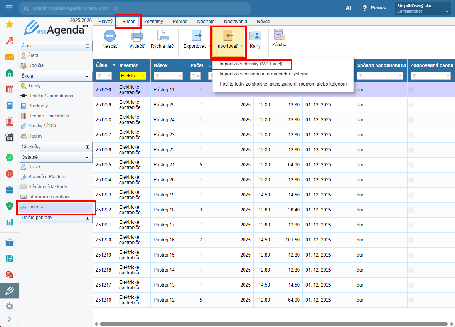Open the Karty cards icon
This screenshot has height=327, width=455.
pos(255,36)
